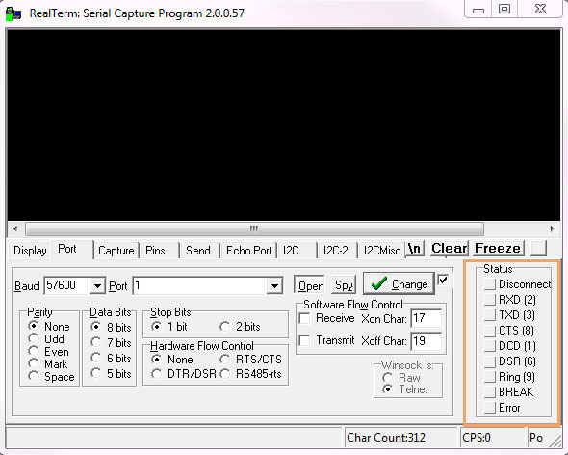Enable Receive software flow control checkbox
This screenshot has height=455, width=568.
tap(304, 318)
